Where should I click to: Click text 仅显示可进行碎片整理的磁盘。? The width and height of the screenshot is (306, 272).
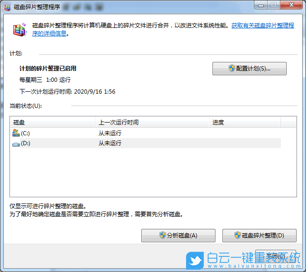(x=48, y=206)
